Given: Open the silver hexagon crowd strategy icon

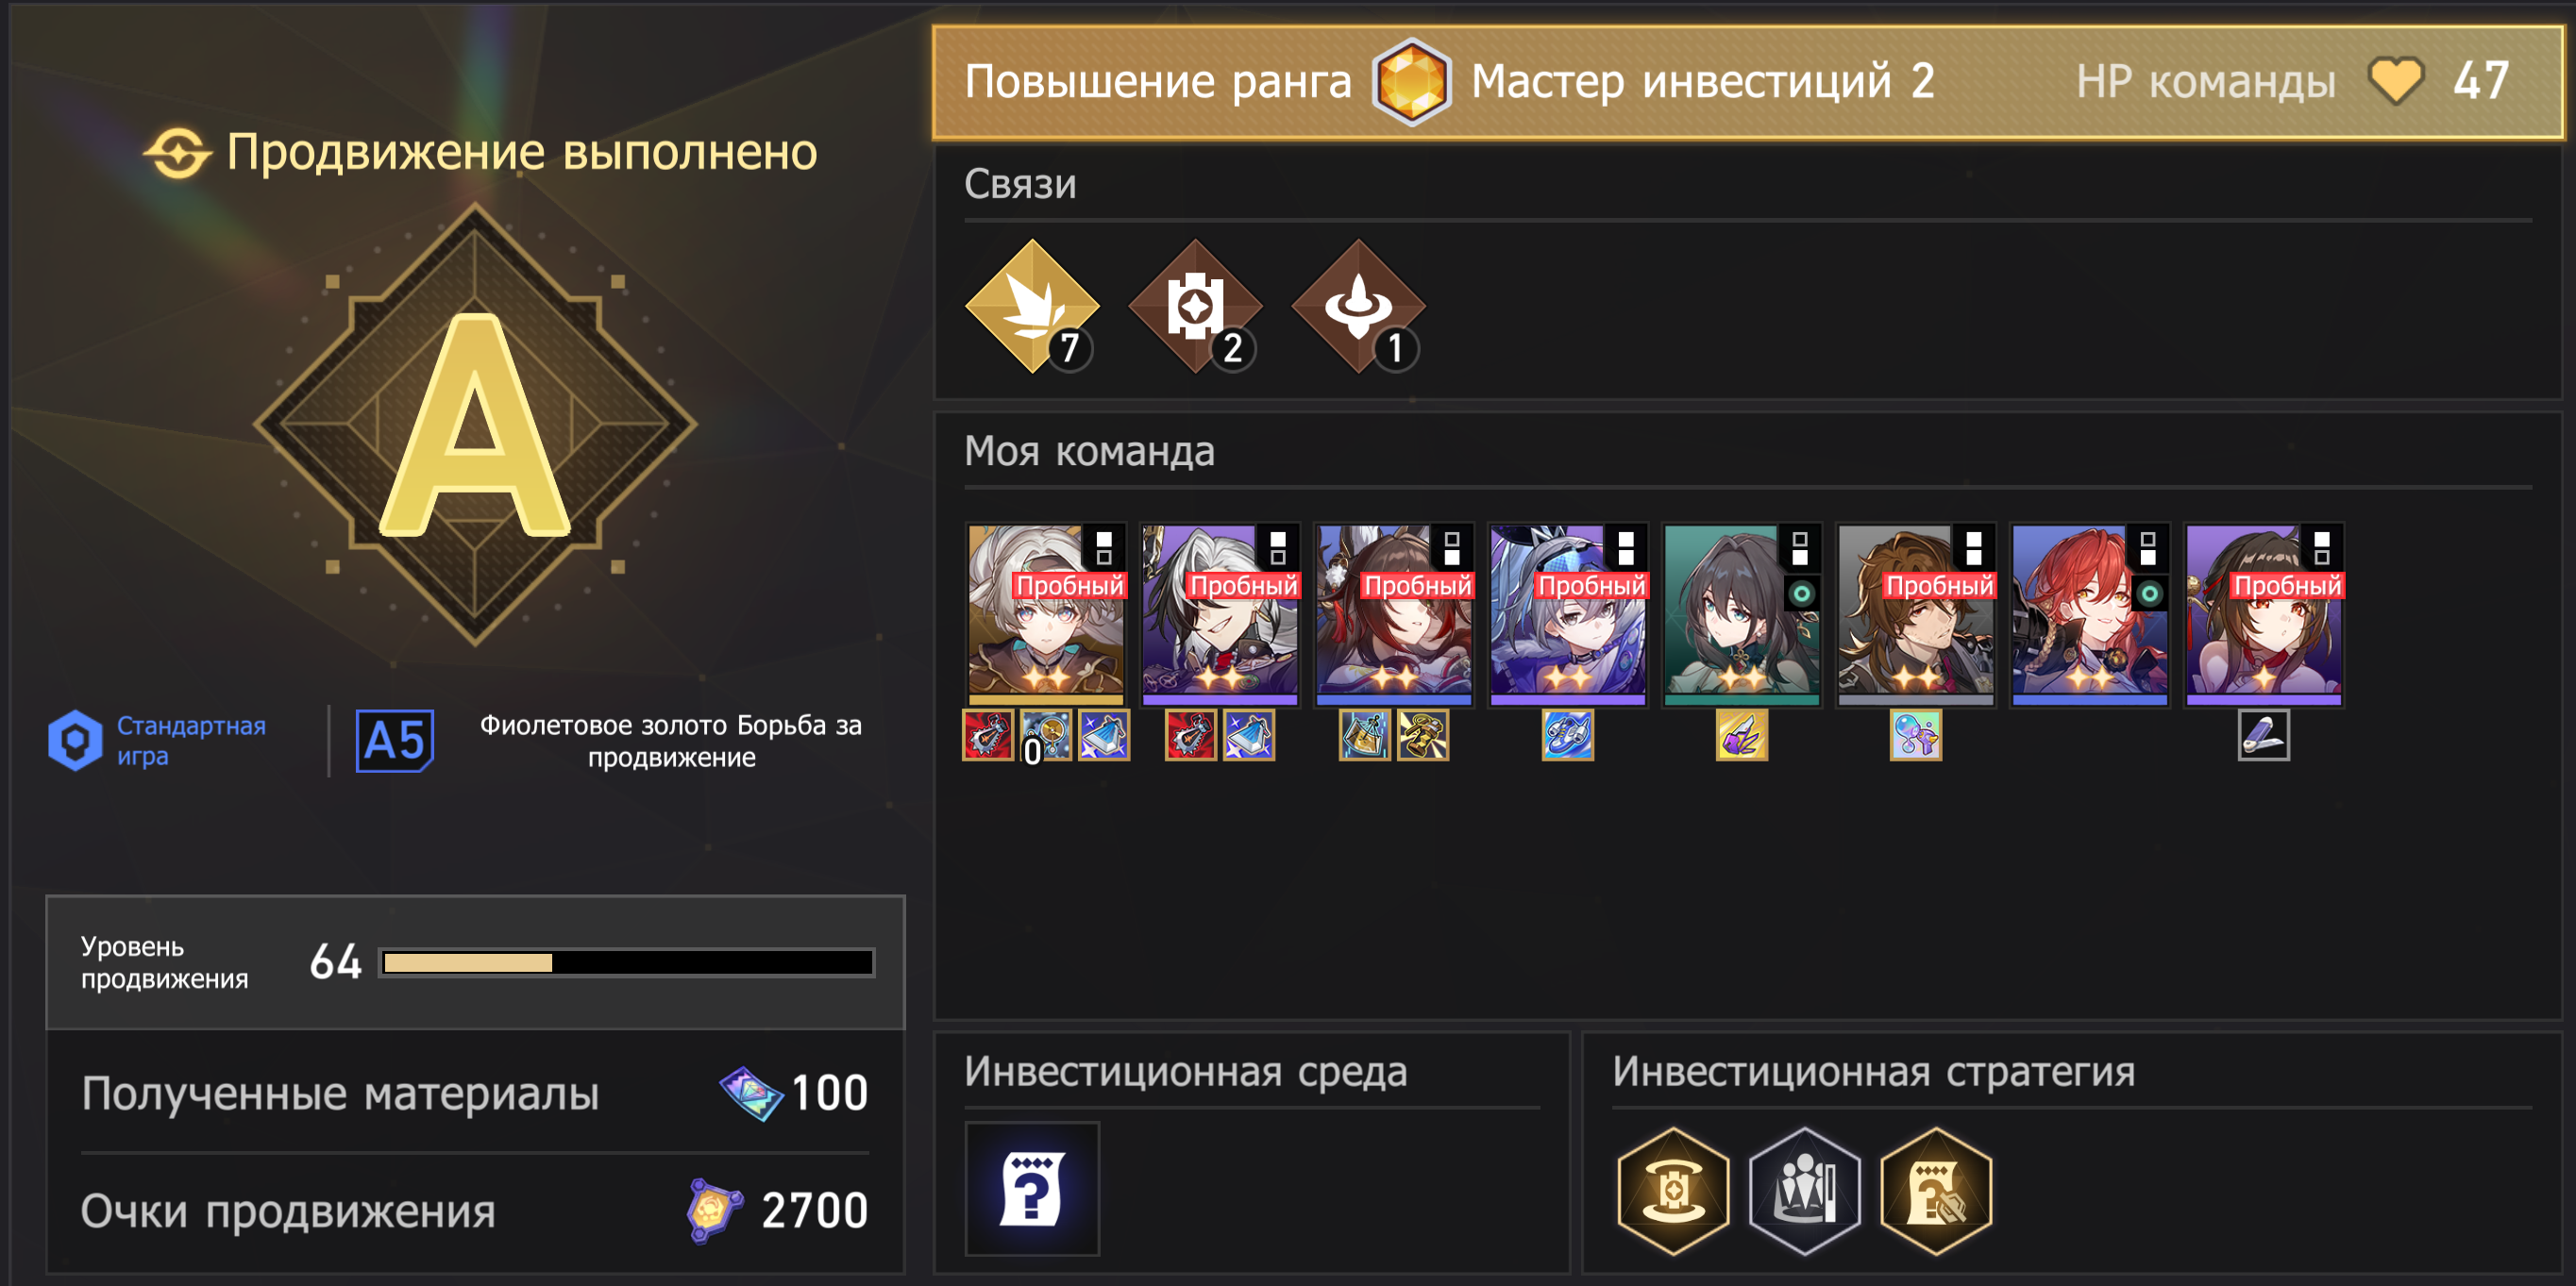Looking at the screenshot, I should 1804,1190.
